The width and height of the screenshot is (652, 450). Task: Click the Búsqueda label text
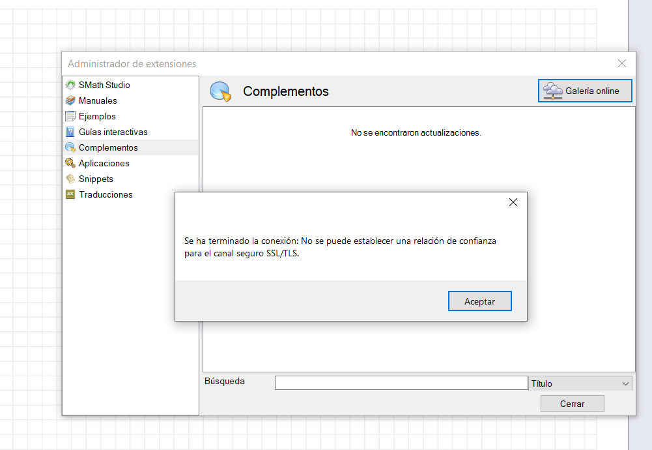[x=225, y=381]
